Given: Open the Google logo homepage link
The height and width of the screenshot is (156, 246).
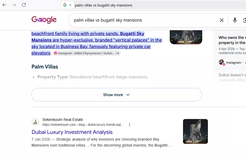Looking at the screenshot, I should point(44,20).
